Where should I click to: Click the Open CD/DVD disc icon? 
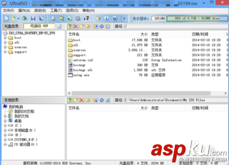coord(25,19)
